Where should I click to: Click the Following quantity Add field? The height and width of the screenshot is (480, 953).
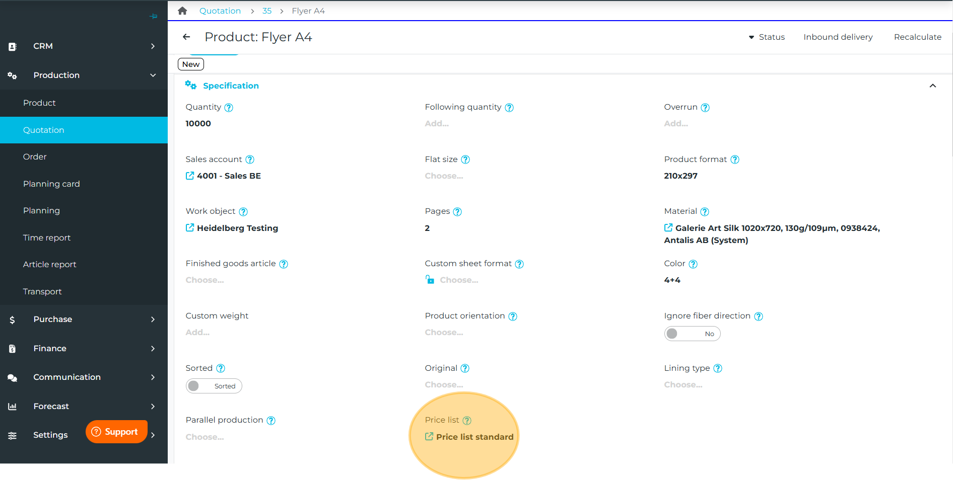tap(437, 123)
